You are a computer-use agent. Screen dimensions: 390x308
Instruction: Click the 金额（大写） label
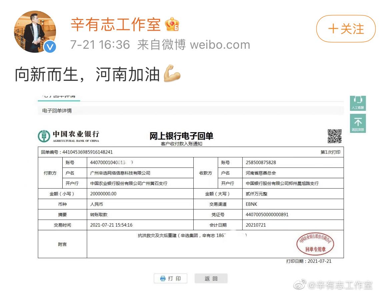click(x=218, y=194)
